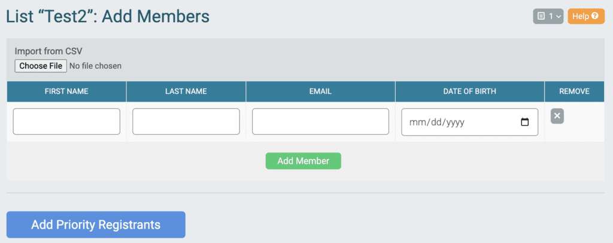Image resolution: width=613 pixels, height=243 pixels.
Task: Click Add Priority Registrants
Action: point(96,224)
